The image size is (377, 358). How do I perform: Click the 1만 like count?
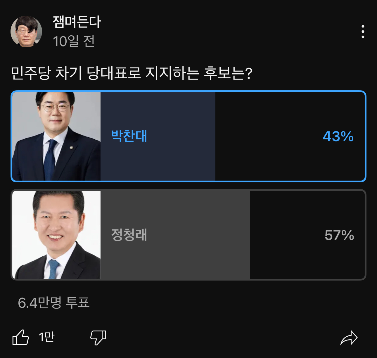click(x=47, y=337)
